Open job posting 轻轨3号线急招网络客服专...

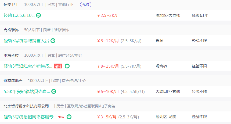[30, 117]
